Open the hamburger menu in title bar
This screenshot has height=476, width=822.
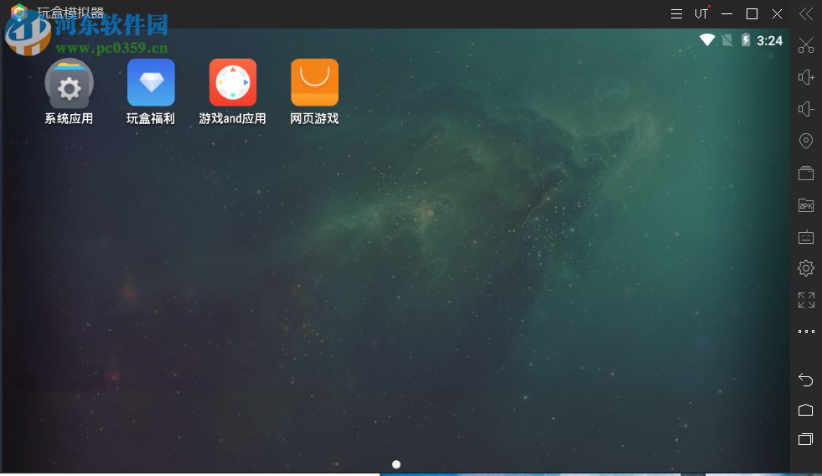point(676,14)
